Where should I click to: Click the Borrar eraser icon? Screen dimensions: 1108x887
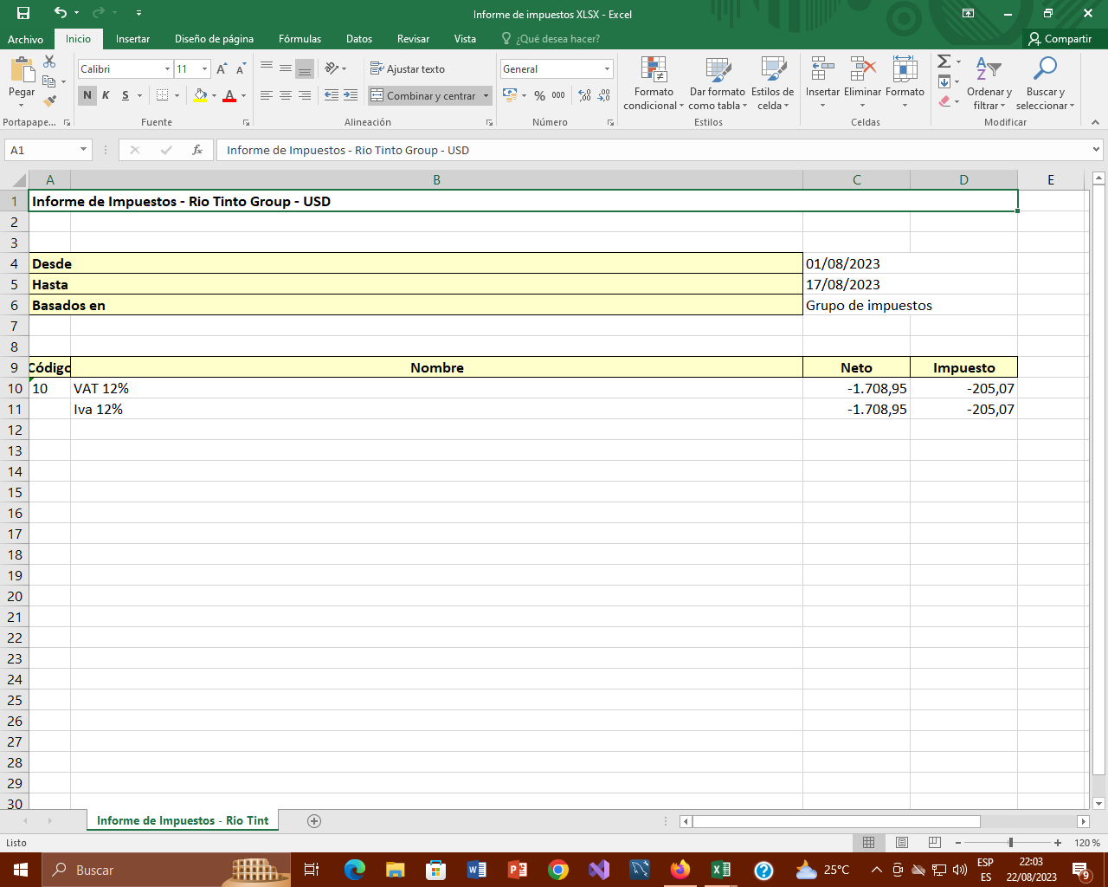point(944,101)
